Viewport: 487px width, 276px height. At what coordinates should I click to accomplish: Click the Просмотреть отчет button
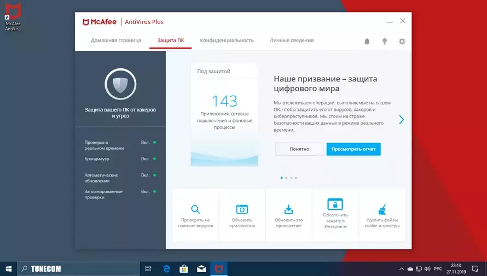point(353,149)
